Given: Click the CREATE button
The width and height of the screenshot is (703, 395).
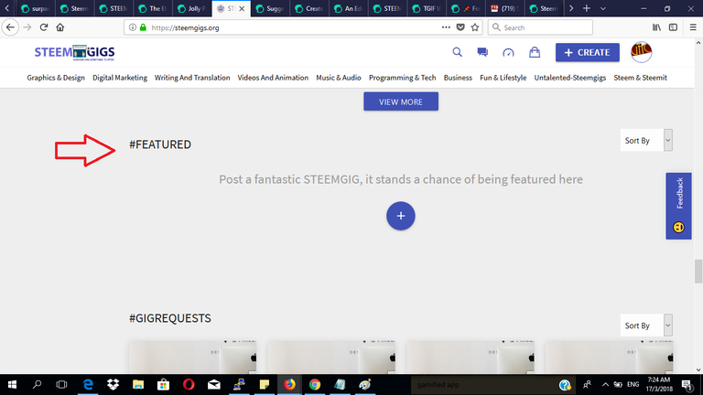Looking at the screenshot, I should [588, 52].
